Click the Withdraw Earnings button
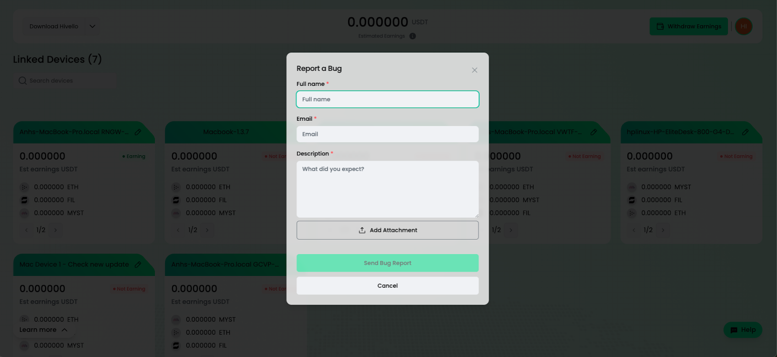 pyautogui.click(x=689, y=26)
